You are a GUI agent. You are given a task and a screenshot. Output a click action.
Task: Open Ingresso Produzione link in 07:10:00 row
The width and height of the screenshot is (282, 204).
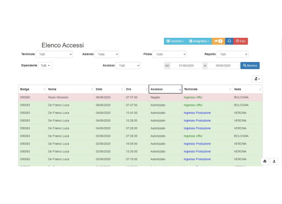coord(197,159)
